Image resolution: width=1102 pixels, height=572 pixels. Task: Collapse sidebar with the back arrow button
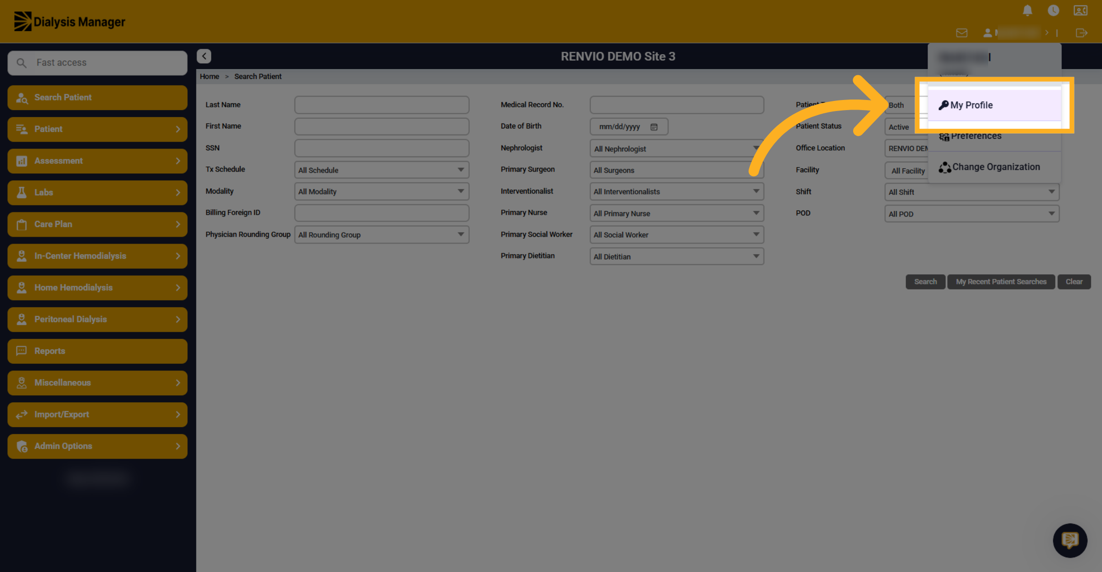(x=204, y=56)
